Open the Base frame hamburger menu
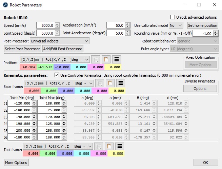 (121, 83)
